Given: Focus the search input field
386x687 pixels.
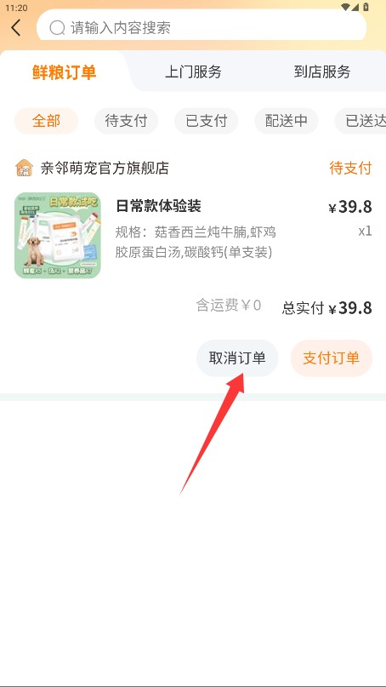Looking at the screenshot, I should click(x=202, y=27).
